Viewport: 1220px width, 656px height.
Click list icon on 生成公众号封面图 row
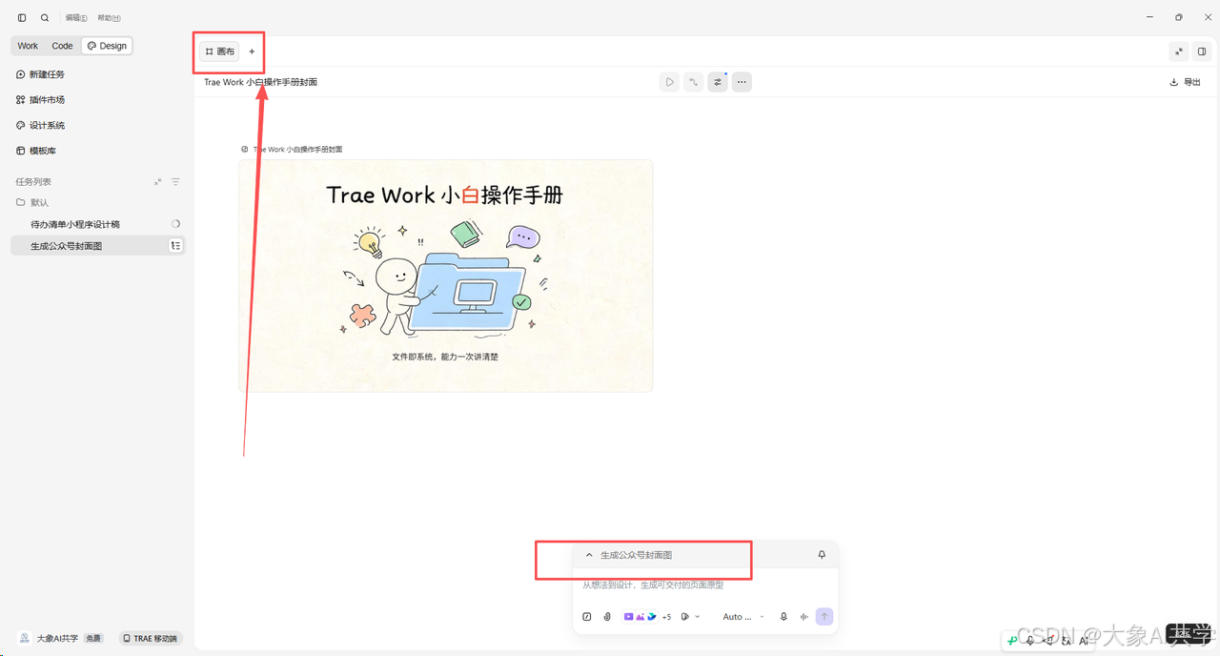tap(175, 246)
